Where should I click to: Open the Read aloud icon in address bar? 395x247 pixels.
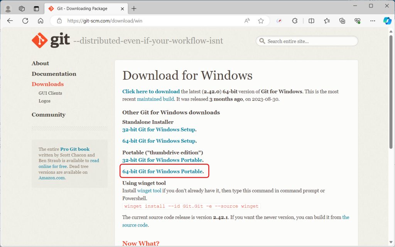point(247,21)
